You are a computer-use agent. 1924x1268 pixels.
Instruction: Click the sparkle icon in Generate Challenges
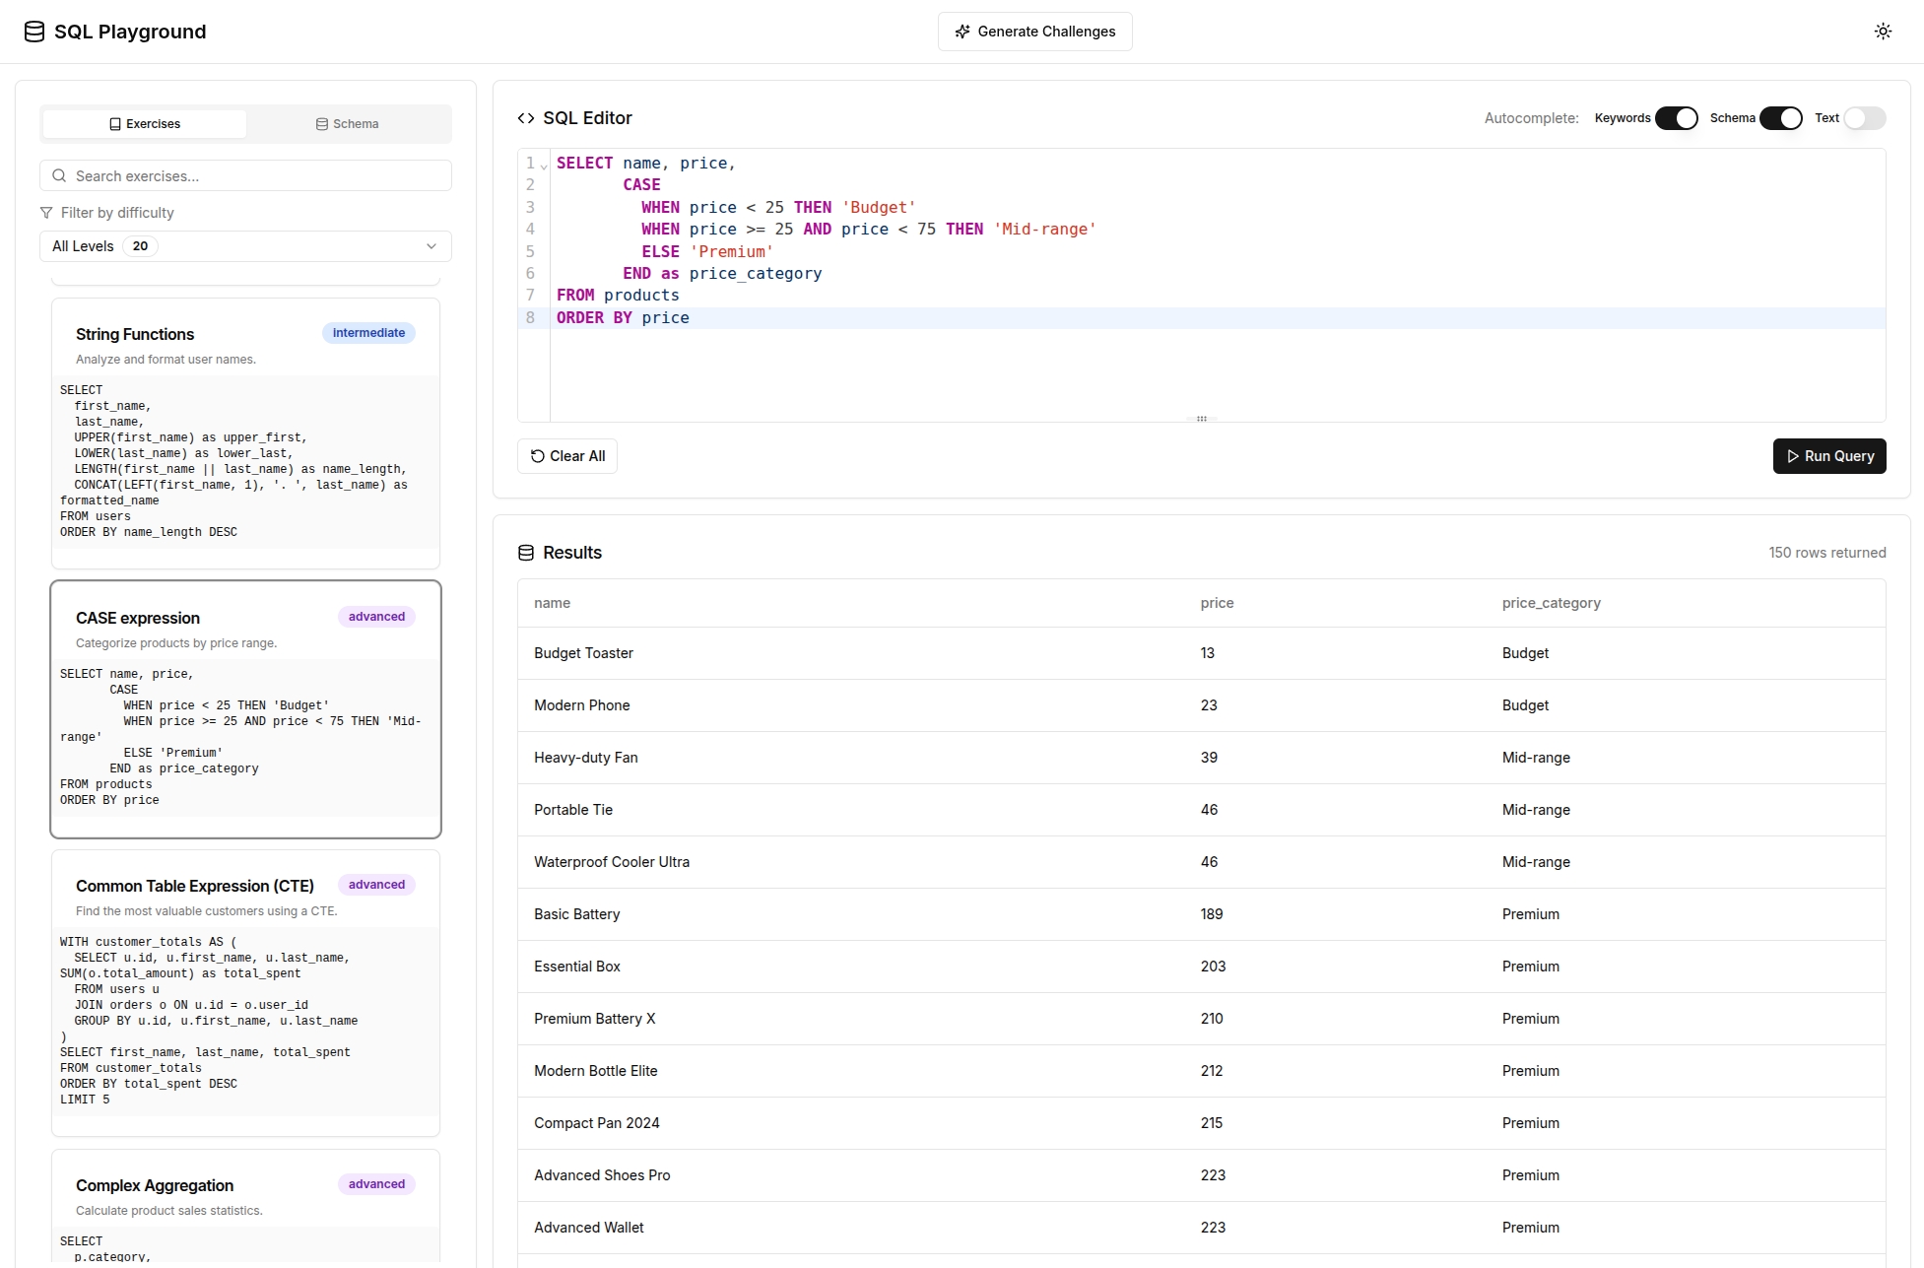click(x=962, y=32)
